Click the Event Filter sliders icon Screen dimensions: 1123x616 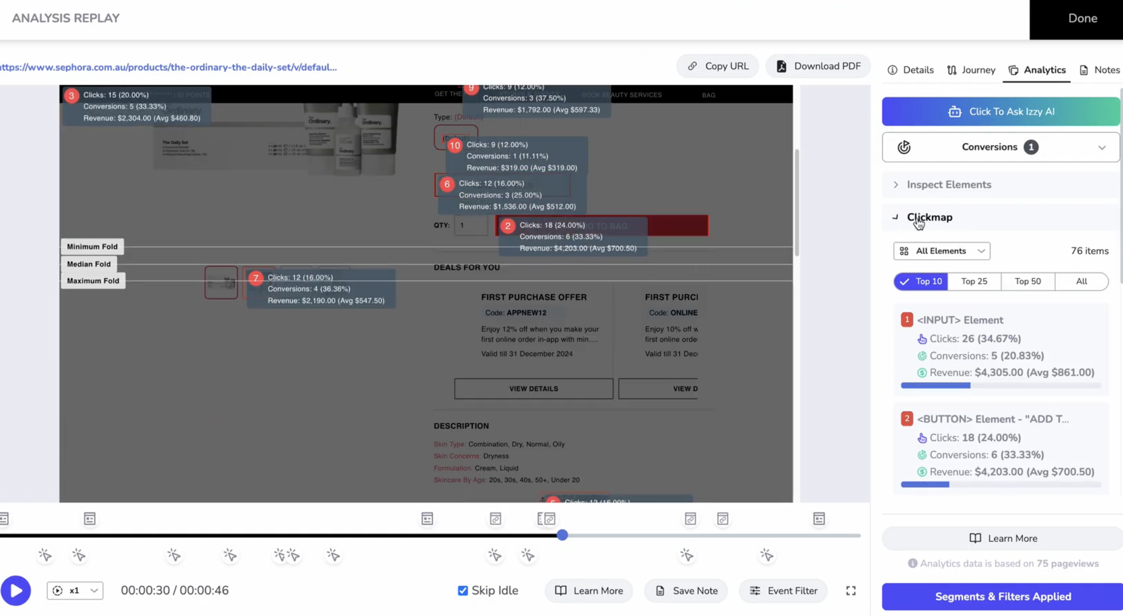click(754, 591)
